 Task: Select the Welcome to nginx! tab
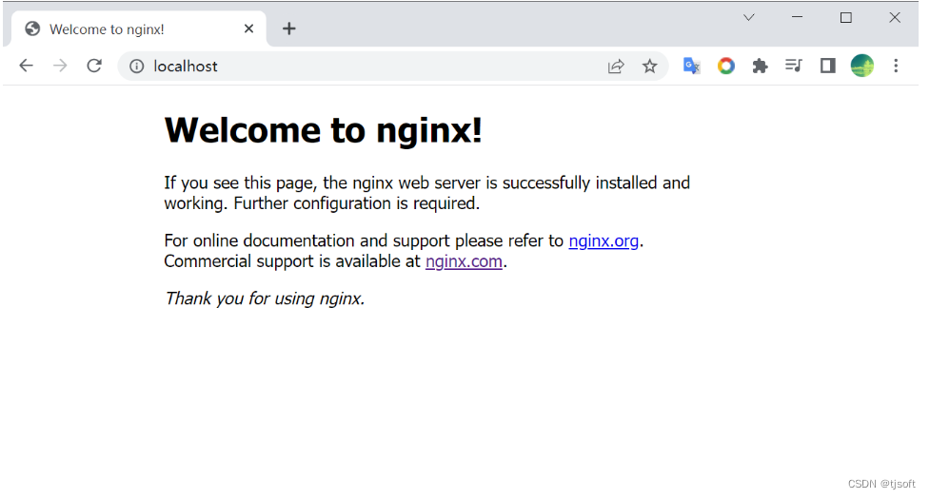[139, 29]
